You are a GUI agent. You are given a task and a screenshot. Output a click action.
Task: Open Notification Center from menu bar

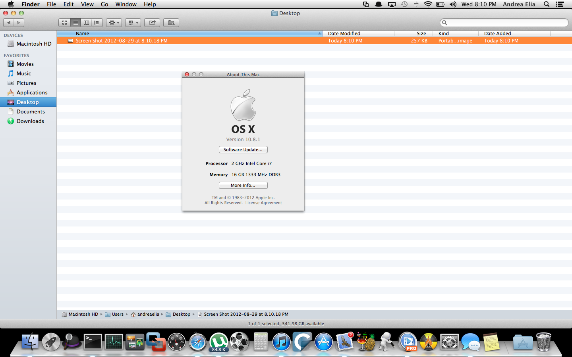point(560,4)
